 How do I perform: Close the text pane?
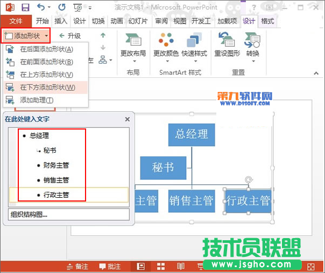pyautogui.click(x=128, y=119)
